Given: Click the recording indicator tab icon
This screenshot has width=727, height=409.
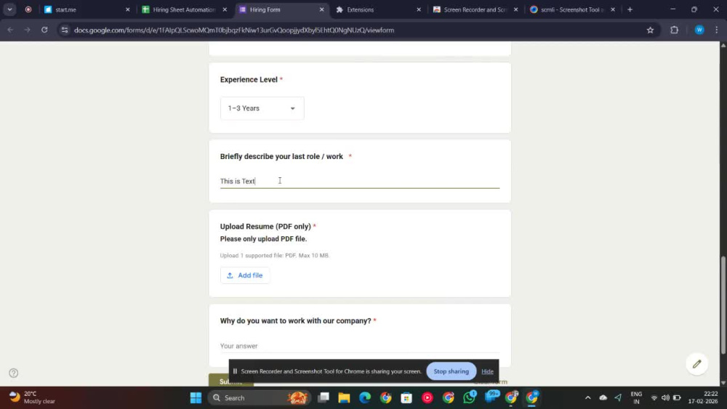Looking at the screenshot, I should click(28, 9).
